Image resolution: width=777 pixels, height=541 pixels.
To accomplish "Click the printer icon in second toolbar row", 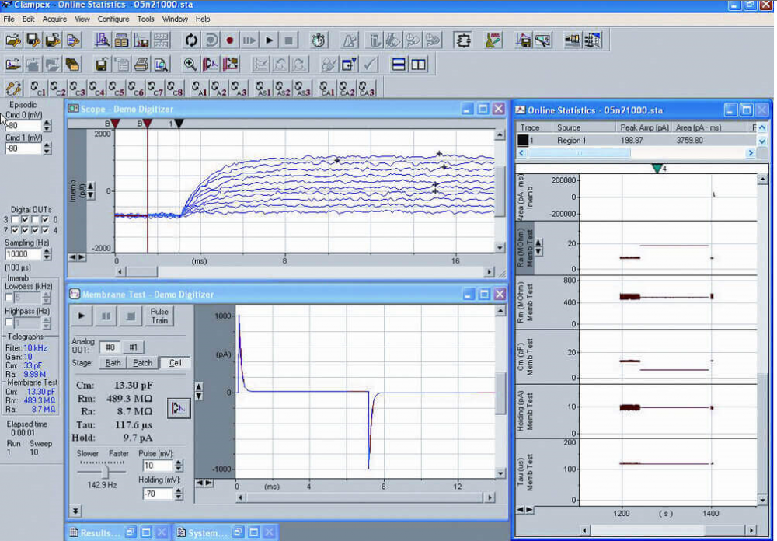I will [141, 65].
